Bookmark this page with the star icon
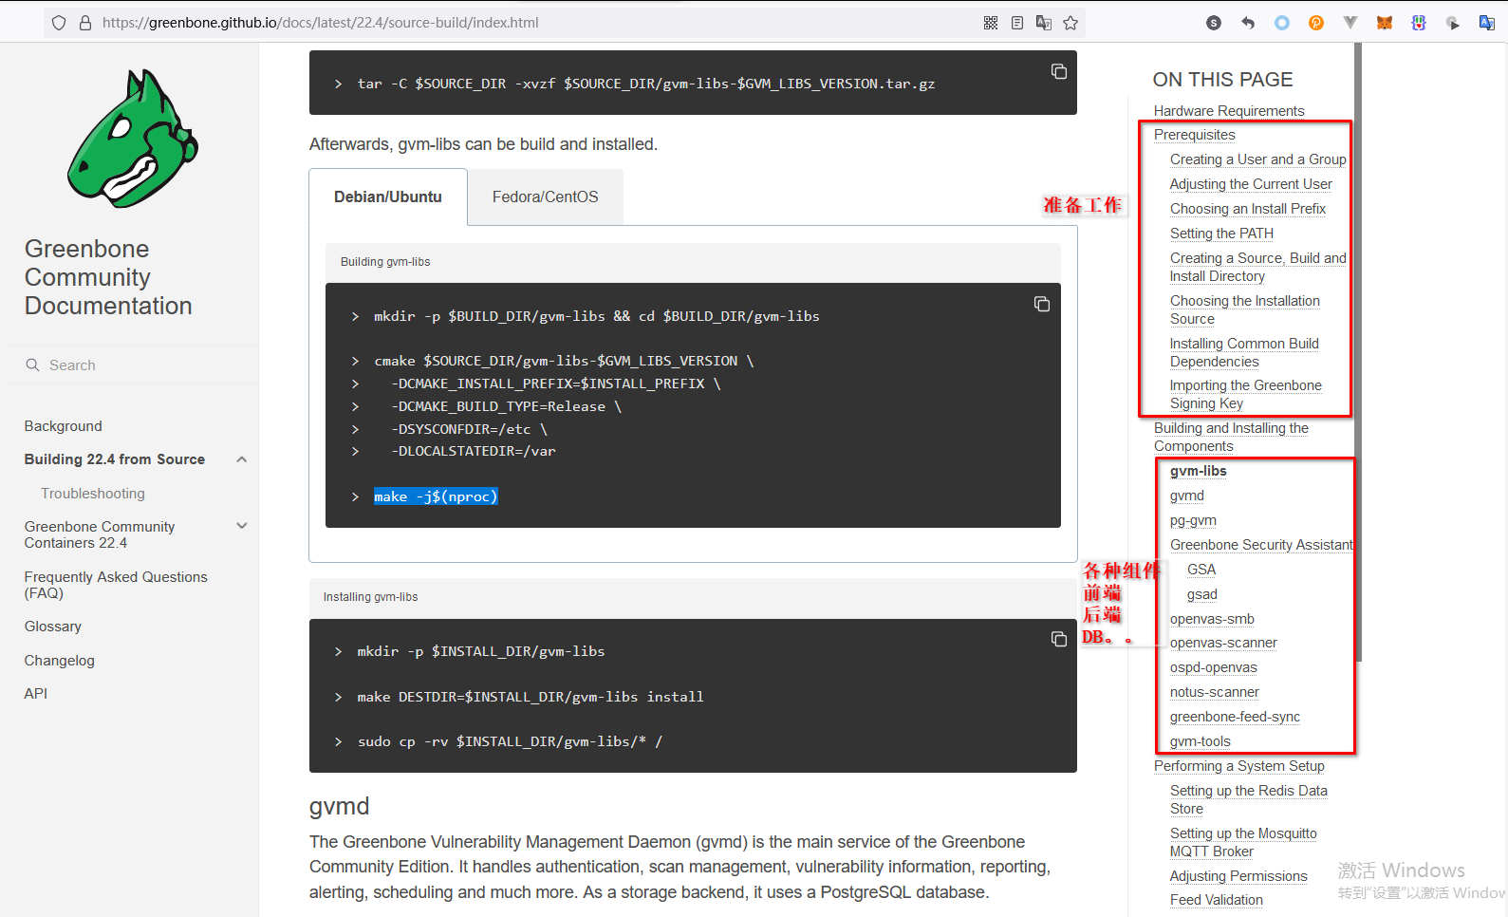The height and width of the screenshot is (917, 1508). pos(1070,23)
